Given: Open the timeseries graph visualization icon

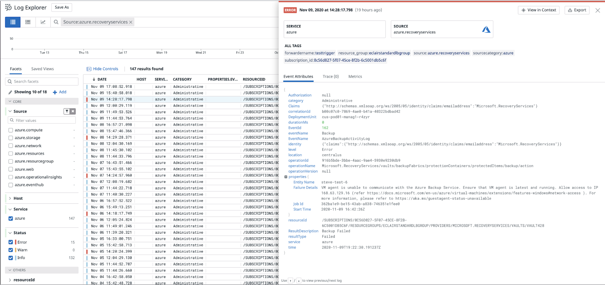Looking at the screenshot, I should pos(43,22).
